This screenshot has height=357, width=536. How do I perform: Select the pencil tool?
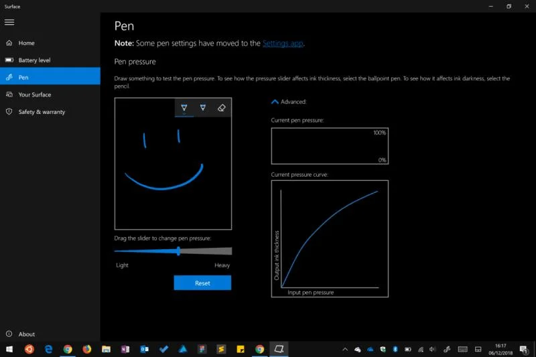click(x=203, y=108)
